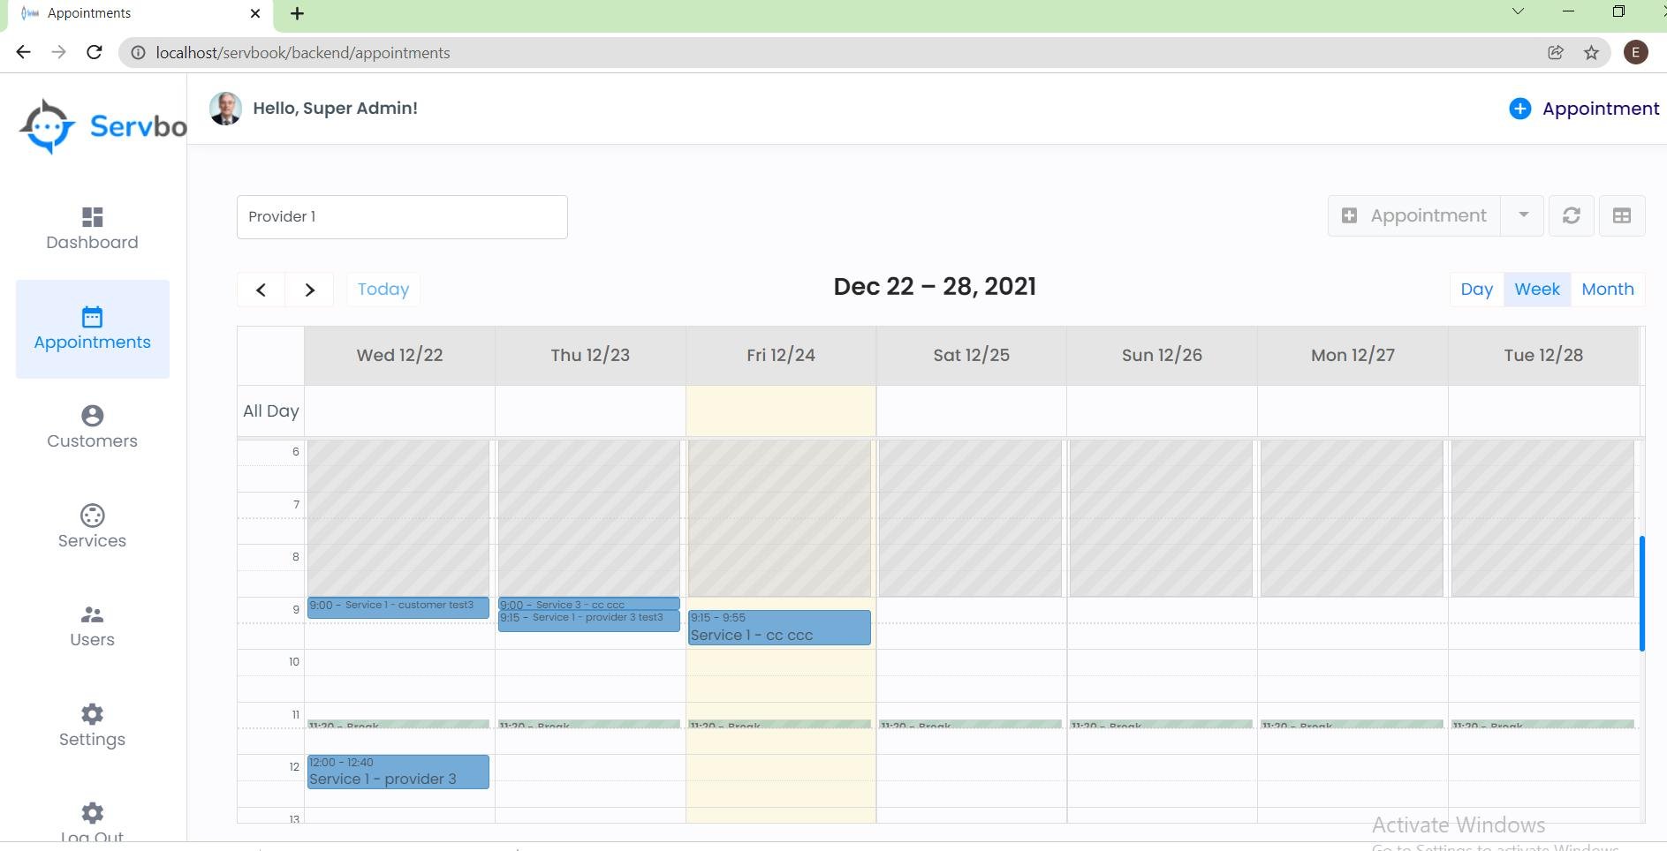
Task: Open the browser tab search chevron
Action: pyautogui.click(x=1518, y=12)
